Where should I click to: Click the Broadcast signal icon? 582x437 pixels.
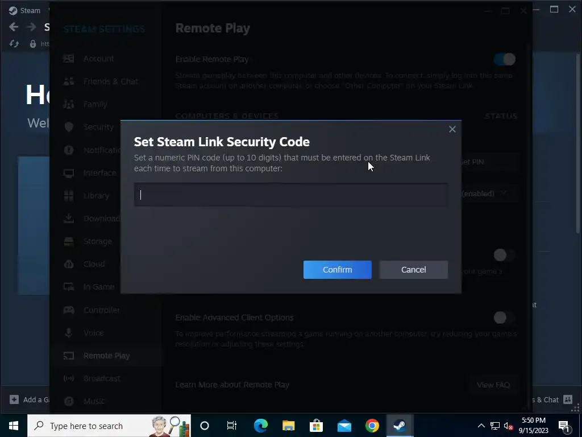tap(69, 378)
